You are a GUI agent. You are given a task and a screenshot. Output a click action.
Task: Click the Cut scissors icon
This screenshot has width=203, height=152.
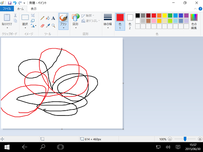[15, 15]
